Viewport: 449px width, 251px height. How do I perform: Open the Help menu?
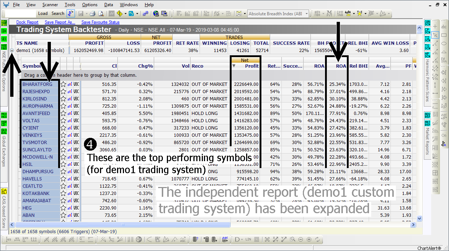[149, 5]
